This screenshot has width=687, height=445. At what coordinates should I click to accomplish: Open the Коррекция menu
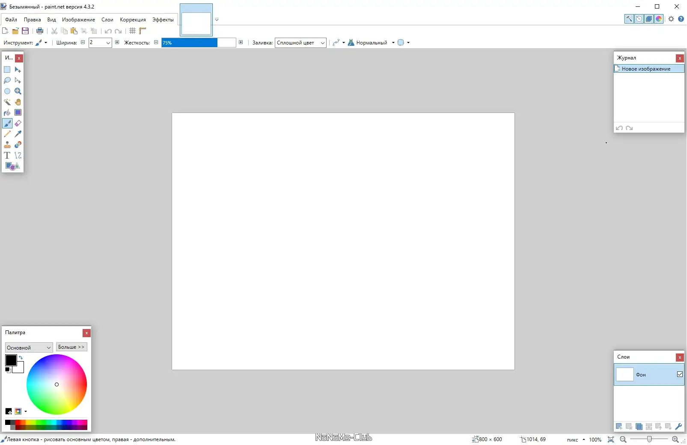click(x=133, y=20)
